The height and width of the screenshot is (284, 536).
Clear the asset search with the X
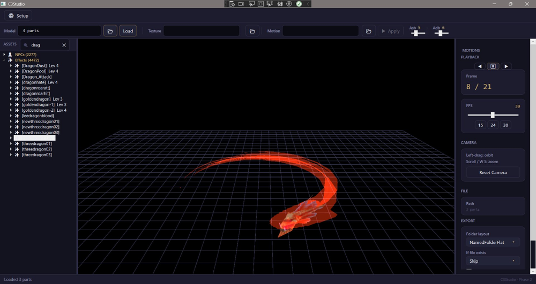(64, 45)
